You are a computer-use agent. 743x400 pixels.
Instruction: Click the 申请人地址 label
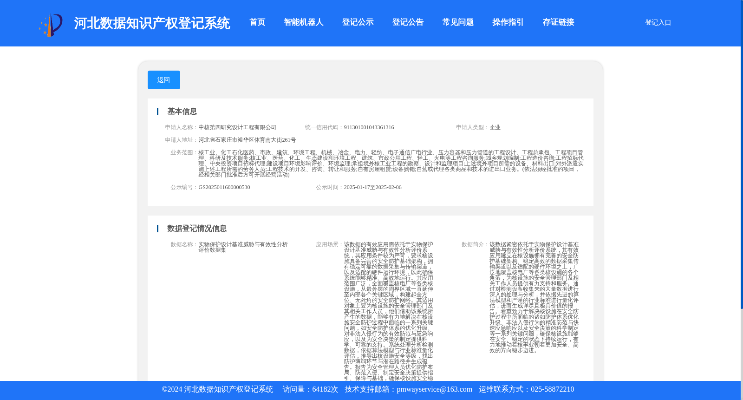coord(182,140)
